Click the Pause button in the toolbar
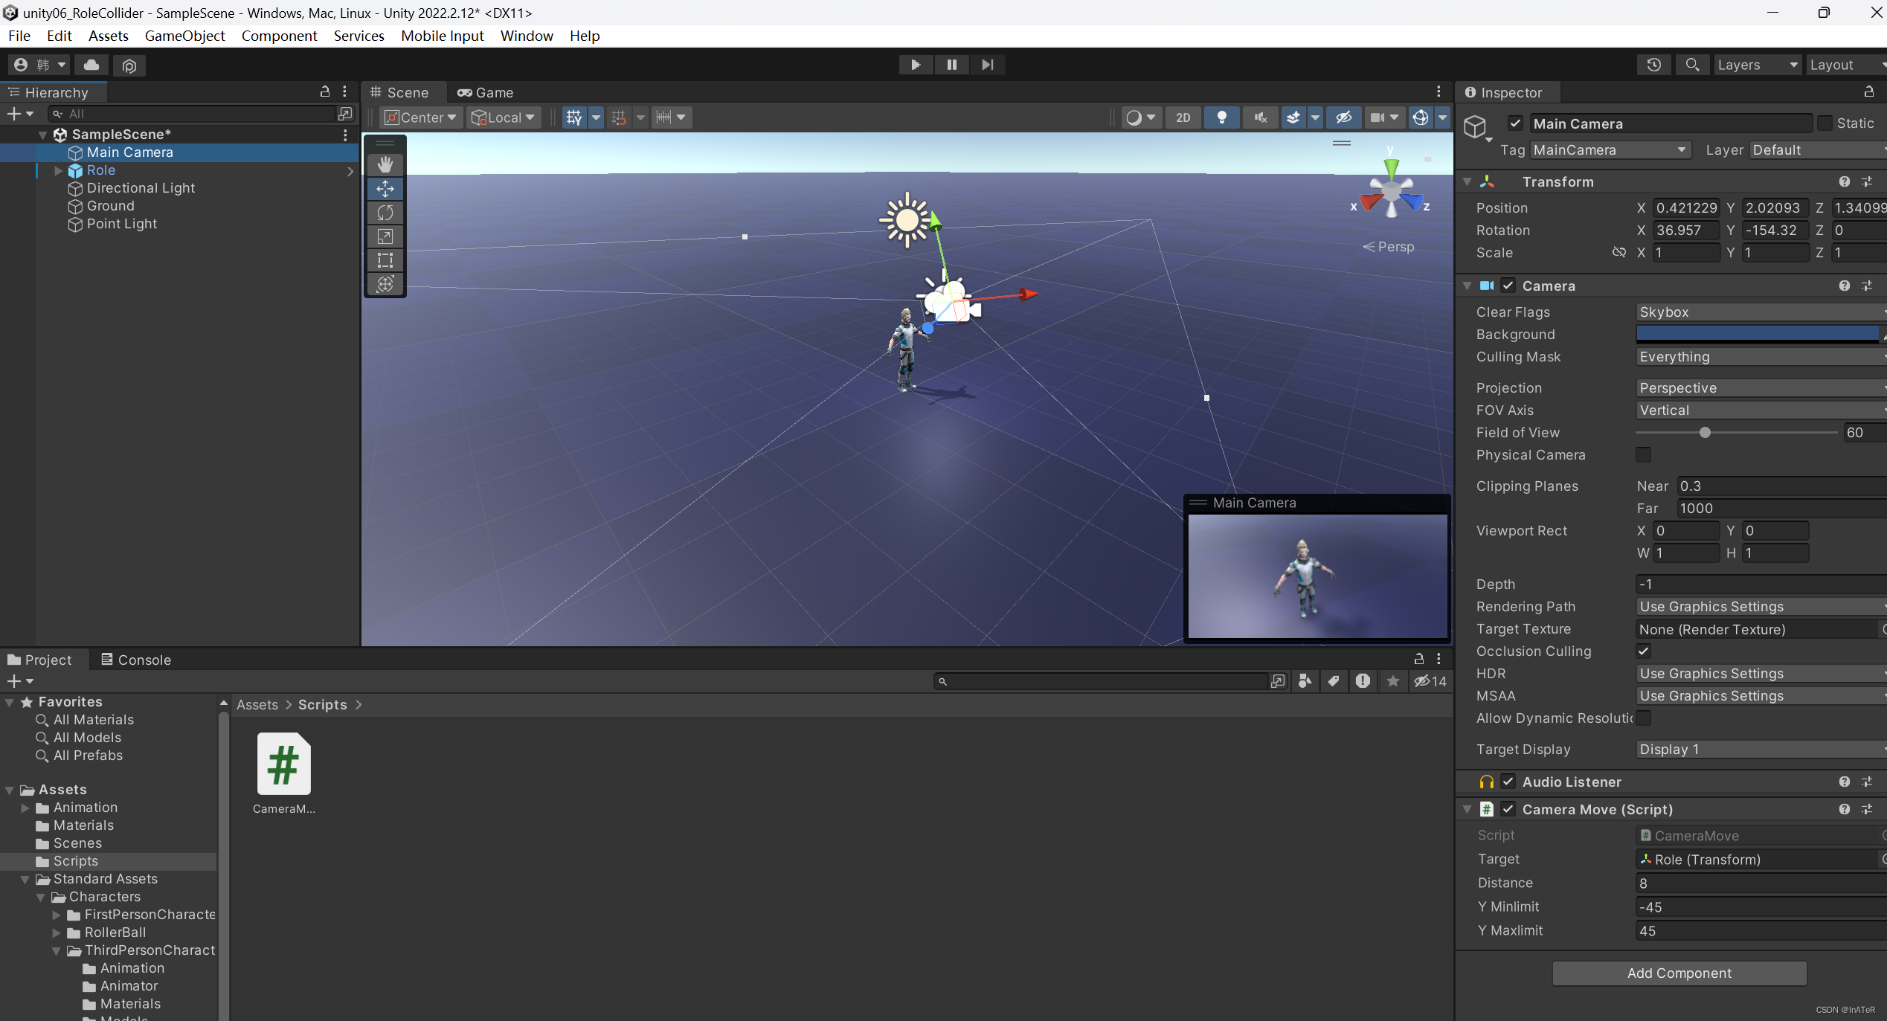 tap(951, 65)
